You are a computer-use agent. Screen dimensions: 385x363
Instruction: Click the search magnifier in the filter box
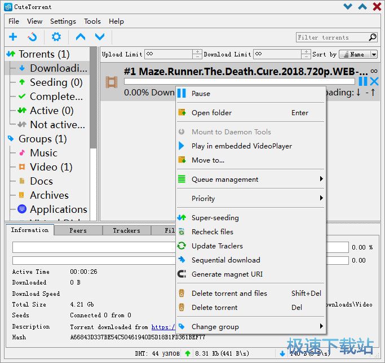tap(373, 37)
